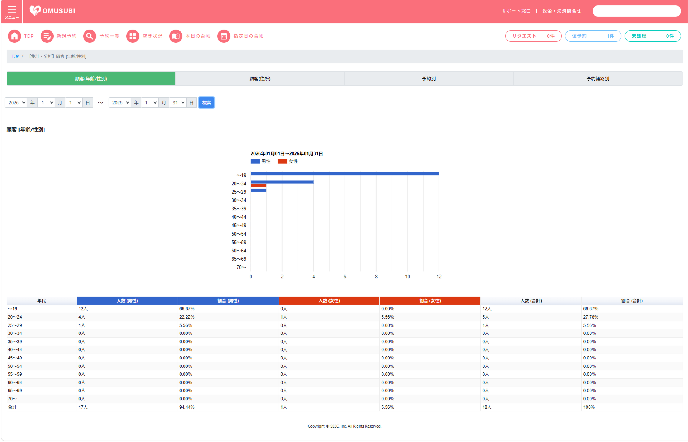Expand the start month dropdown
Screen dimensions: 688x442
click(46, 103)
